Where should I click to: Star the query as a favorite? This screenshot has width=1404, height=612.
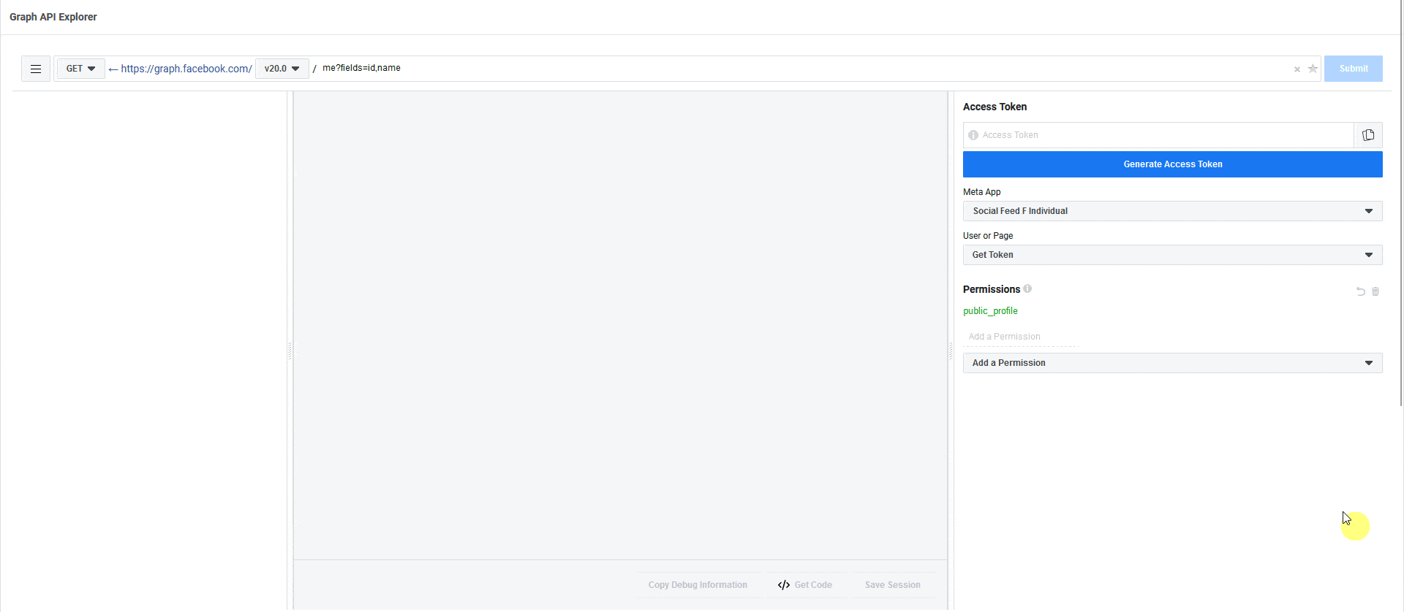coord(1313,69)
